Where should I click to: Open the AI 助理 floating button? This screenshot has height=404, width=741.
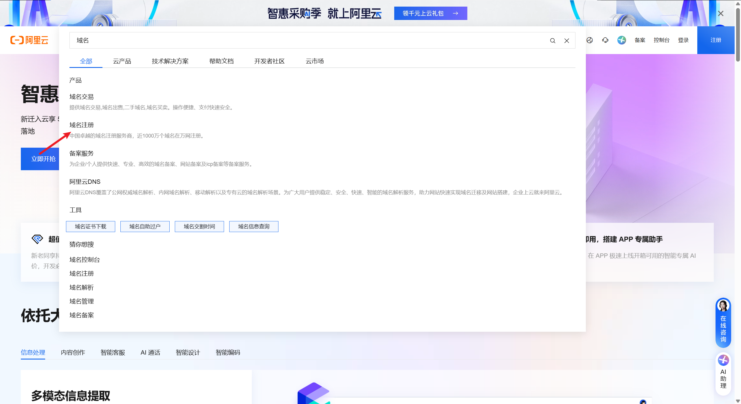pyautogui.click(x=723, y=374)
